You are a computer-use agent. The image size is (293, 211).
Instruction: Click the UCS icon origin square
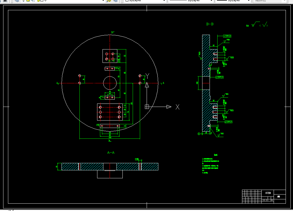pyautogui.click(x=147, y=107)
